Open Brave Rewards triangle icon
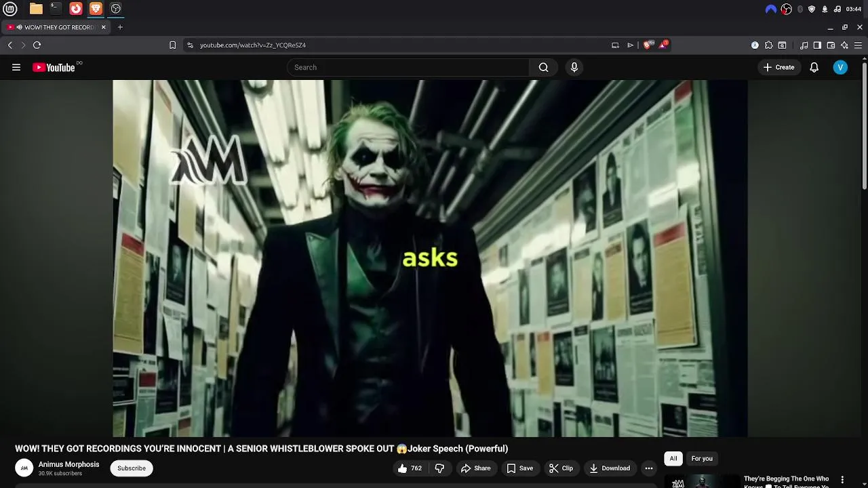Image resolution: width=868 pixels, height=488 pixels. pyautogui.click(x=663, y=45)
